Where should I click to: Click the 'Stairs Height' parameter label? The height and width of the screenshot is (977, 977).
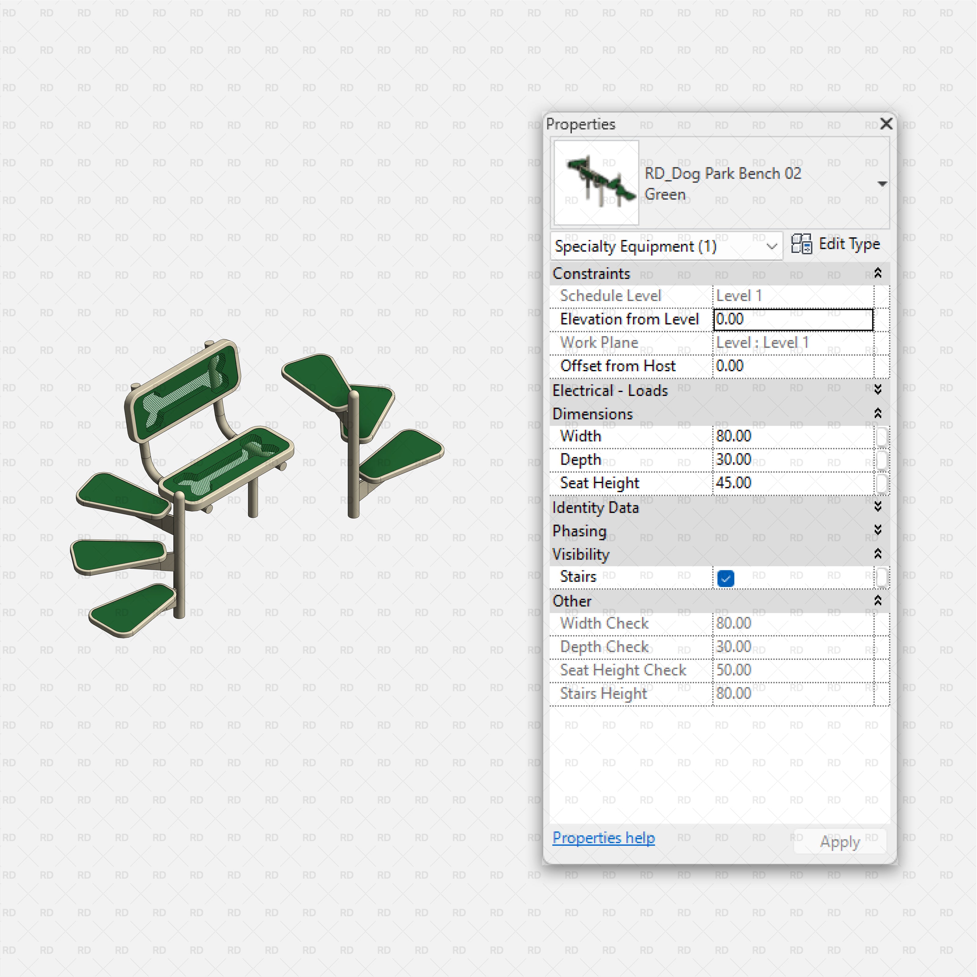[603, 694]
